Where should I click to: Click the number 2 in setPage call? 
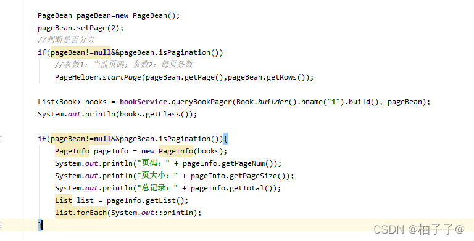[114, 28]
